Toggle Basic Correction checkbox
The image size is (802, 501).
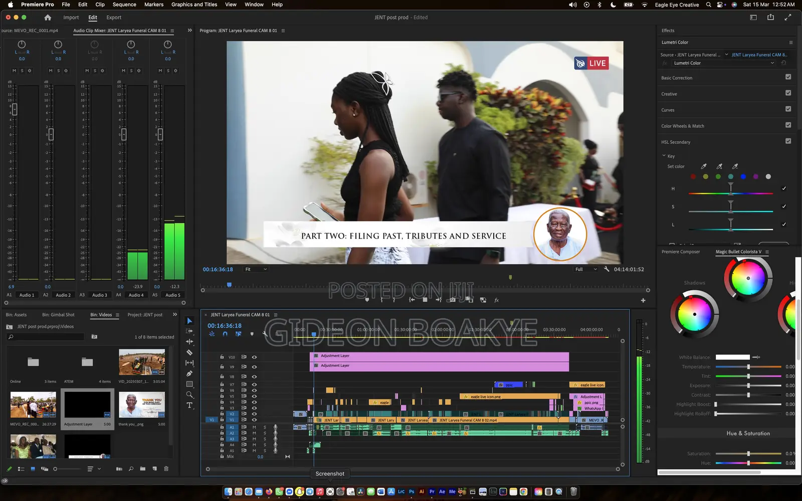[788, 77]
